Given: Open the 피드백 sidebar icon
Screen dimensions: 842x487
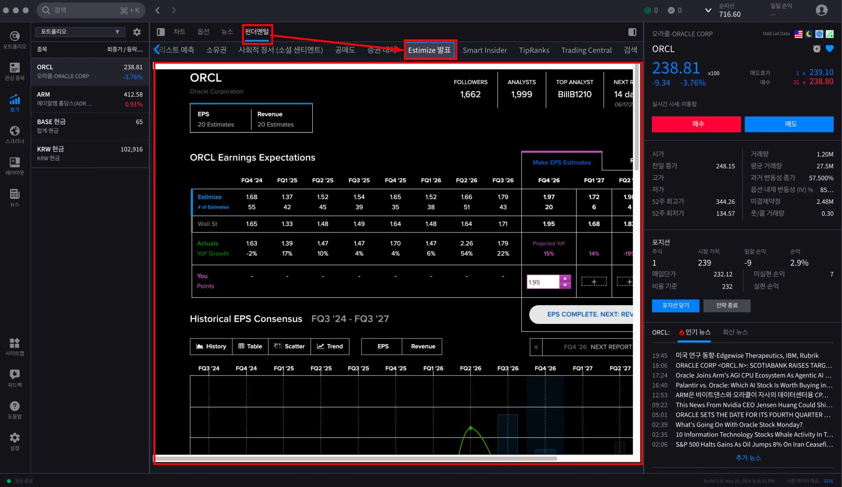Looking at the screenshot, I should pyautogui.click(x=15, y=378).
